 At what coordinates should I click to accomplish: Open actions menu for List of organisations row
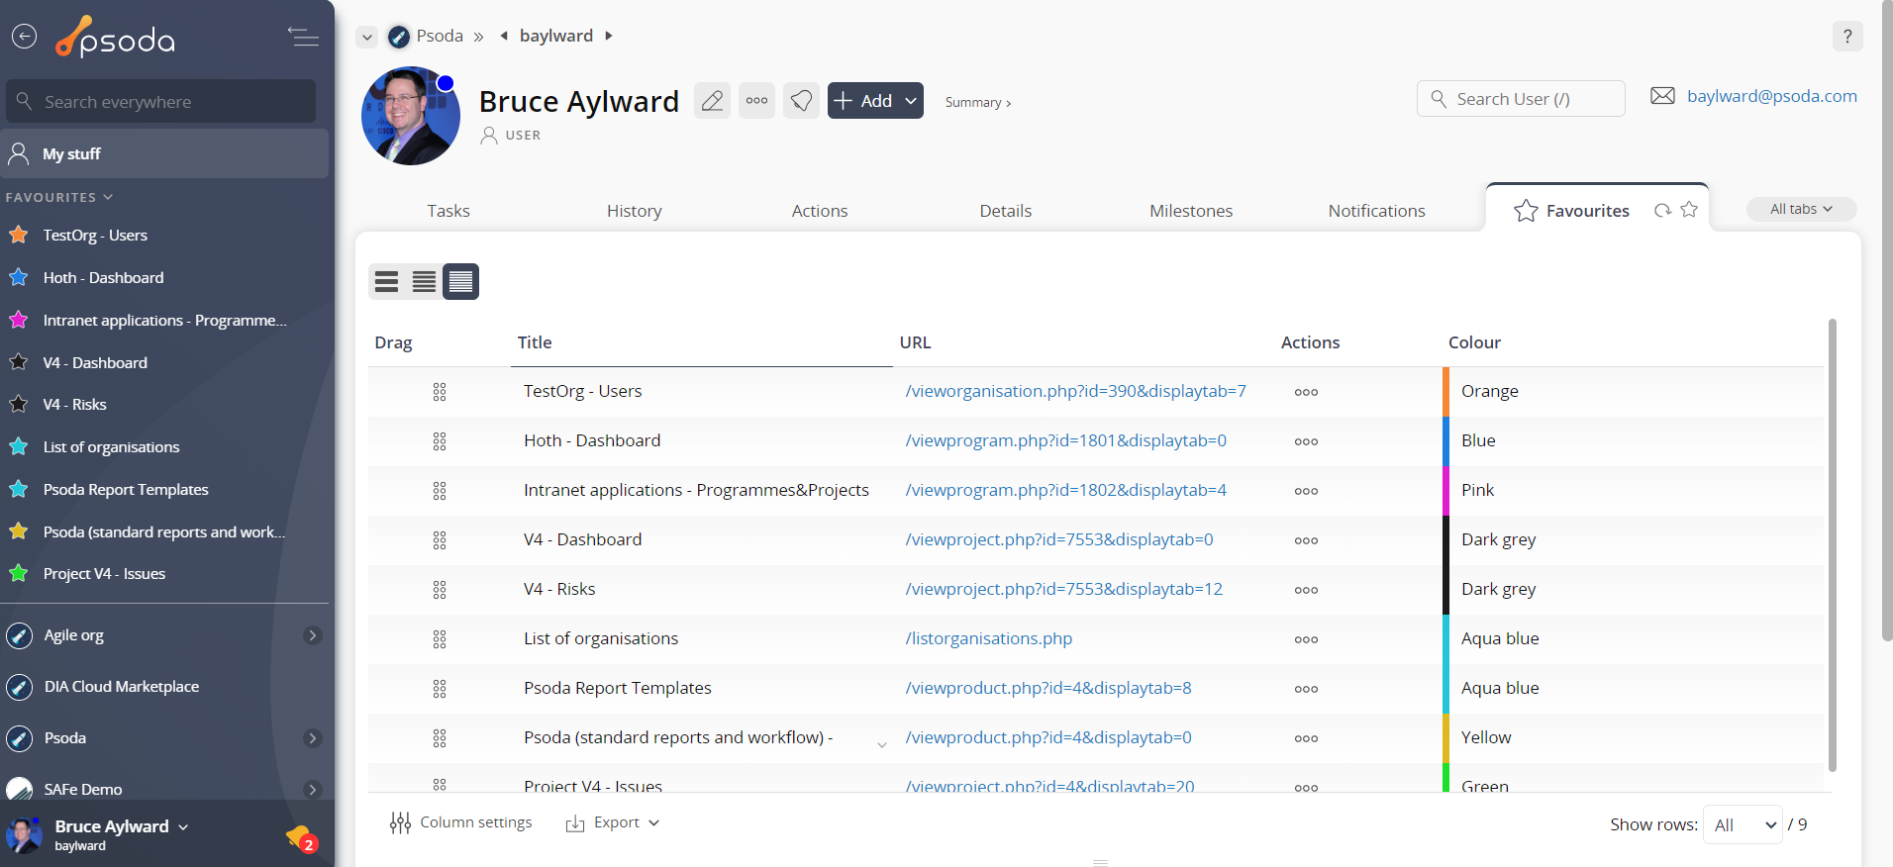pyautogui.click(x=1306, y=639)
